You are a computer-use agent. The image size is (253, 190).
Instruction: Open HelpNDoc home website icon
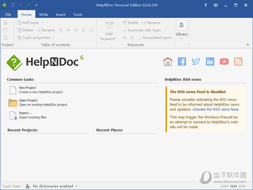point(168,61)
